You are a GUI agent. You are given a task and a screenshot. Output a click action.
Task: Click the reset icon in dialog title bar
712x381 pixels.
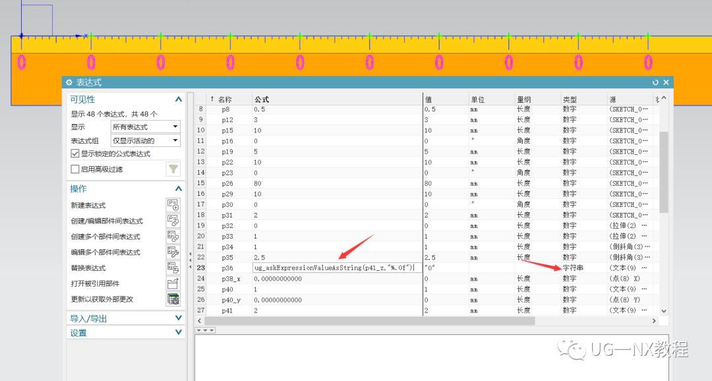pyautogui.click(x=655, y=82)
